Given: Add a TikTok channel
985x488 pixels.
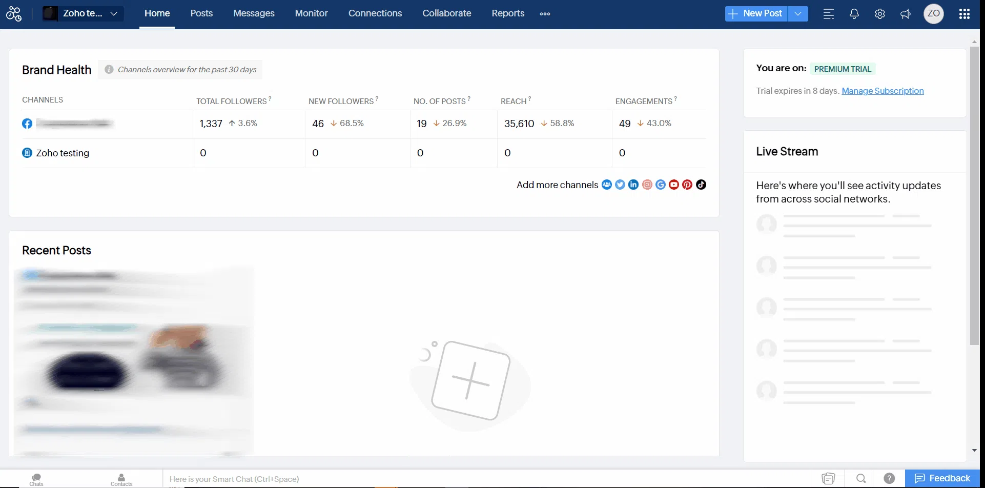Looking at the screenshot, I should point(701,185).
